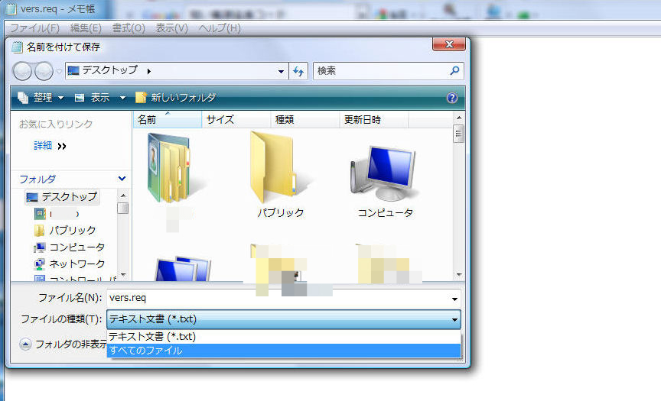
Task: Open address bar history dropdown arrow
Action: pyautogui.click(x=281, y=72)
